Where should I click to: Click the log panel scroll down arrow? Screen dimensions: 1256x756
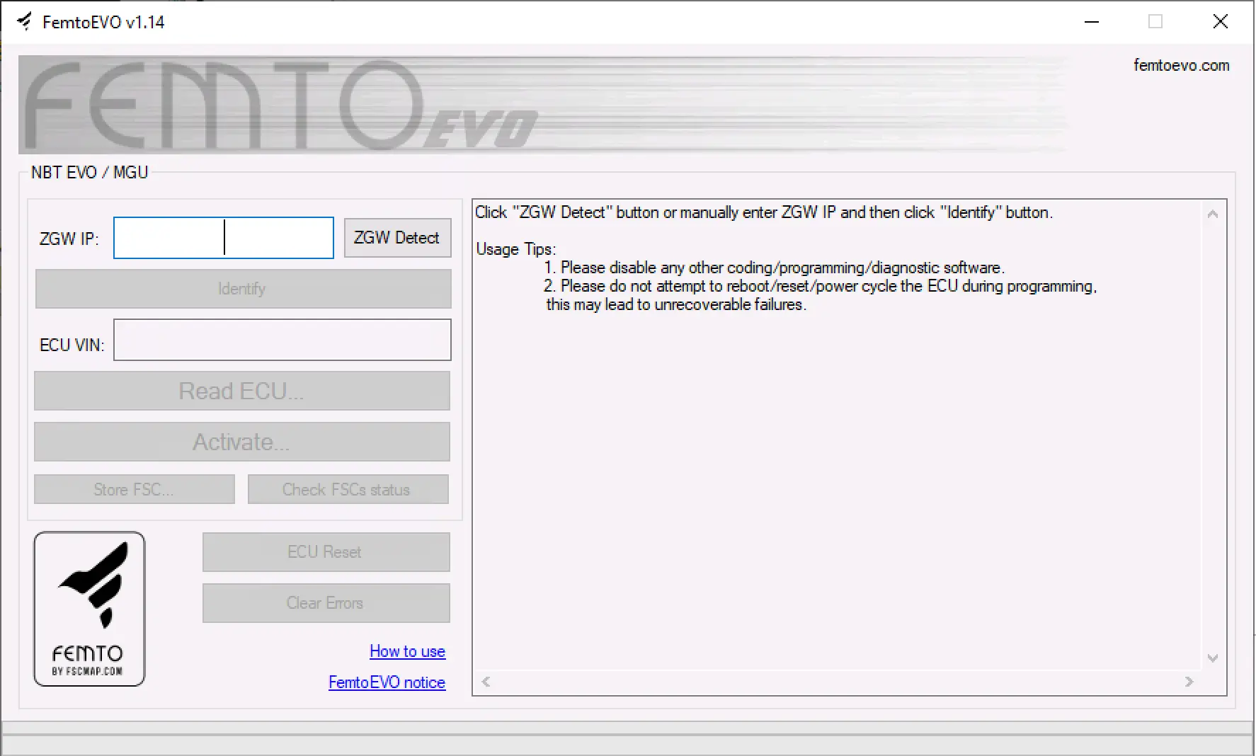pyautogui.click(x=1212, y=658)
